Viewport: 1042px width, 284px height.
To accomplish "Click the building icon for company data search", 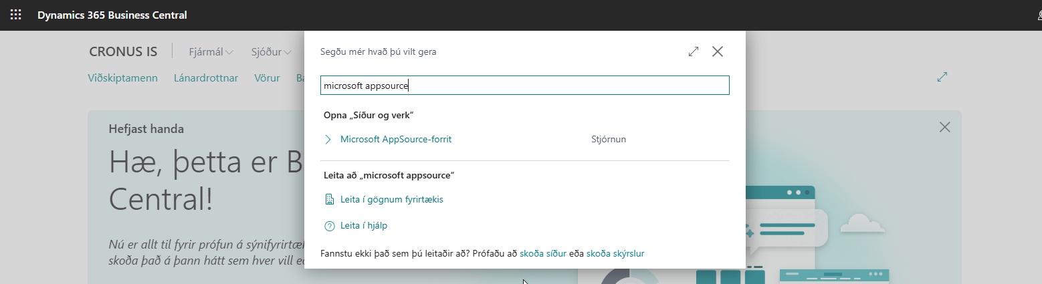I will point(329,199).
